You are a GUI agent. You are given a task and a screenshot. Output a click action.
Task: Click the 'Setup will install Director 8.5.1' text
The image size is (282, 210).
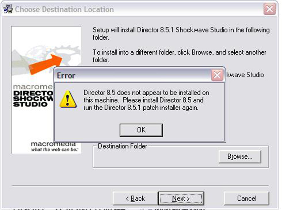point(181,34)
